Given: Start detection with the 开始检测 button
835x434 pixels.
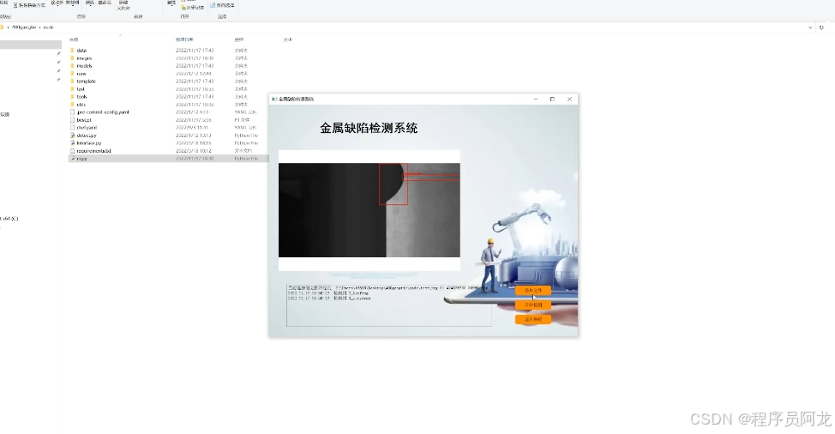Looking at the screenshot, I should point(533,304).
